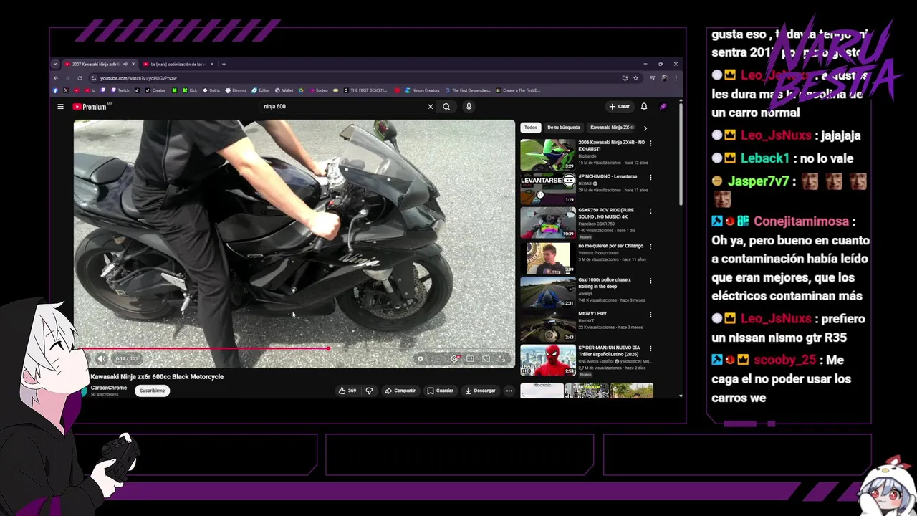Click the progress bar scrubber handle
The image size is (917, 516).
[329, 349]
